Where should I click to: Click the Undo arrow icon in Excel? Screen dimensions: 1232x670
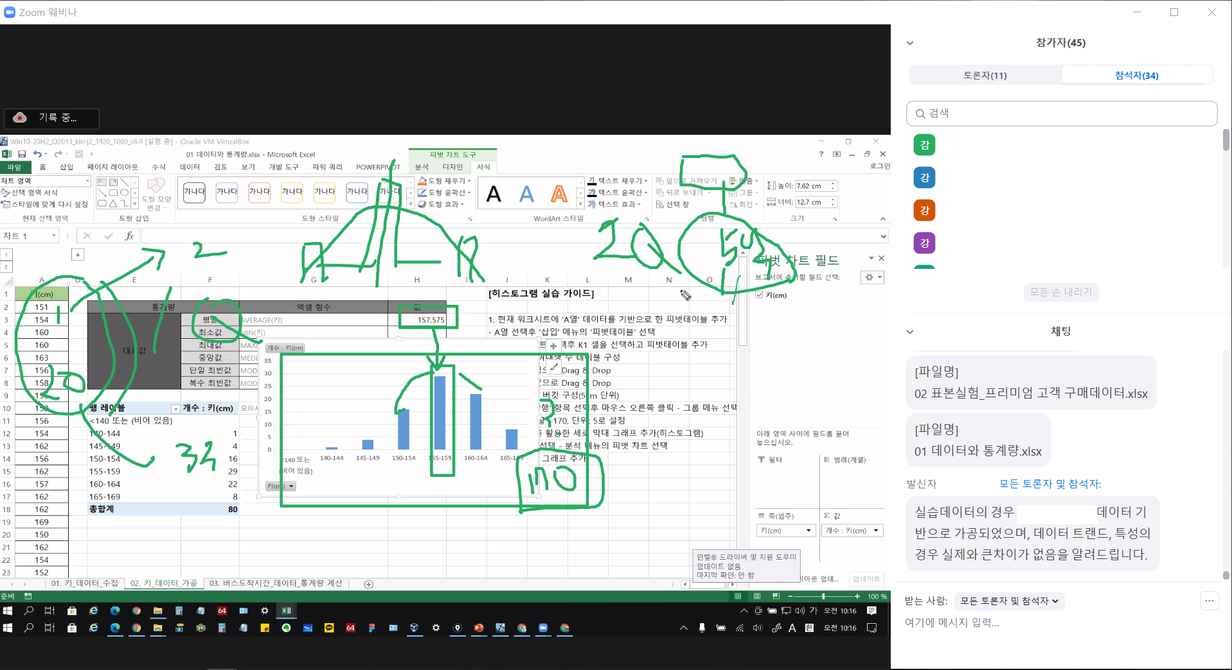tap(37, 154)
